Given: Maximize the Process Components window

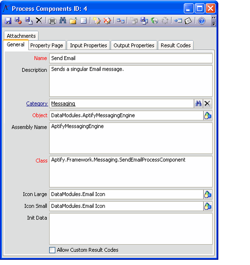Looking at the screenshot, I should coord(199,9).
